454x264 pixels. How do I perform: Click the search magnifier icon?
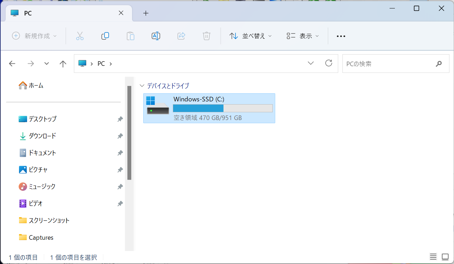439,64
